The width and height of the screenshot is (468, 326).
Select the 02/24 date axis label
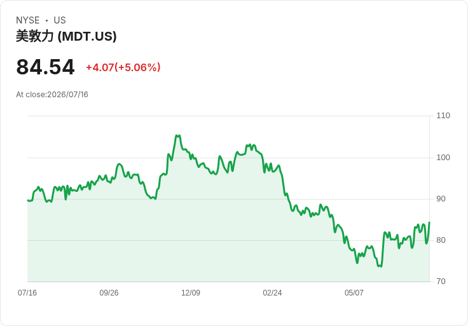tap(272, 293)
